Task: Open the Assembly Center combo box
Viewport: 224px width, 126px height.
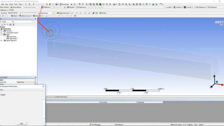Action: [45, 13]
